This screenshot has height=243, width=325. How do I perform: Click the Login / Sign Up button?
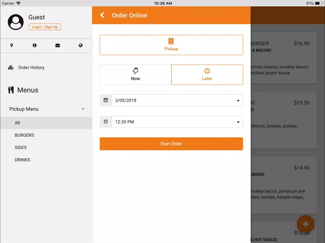click(45, 27)
